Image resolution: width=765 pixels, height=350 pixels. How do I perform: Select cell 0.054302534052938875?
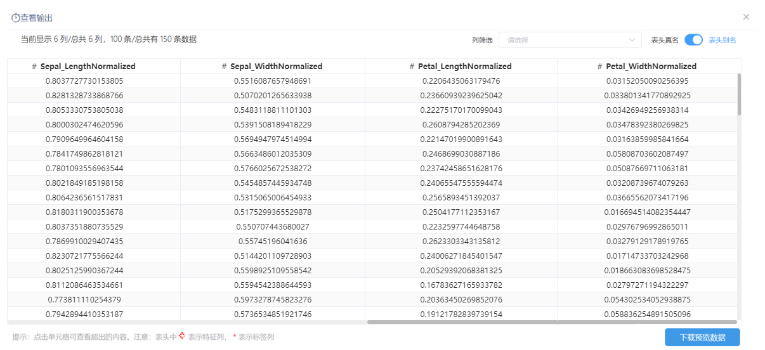(x=647, y=300)
